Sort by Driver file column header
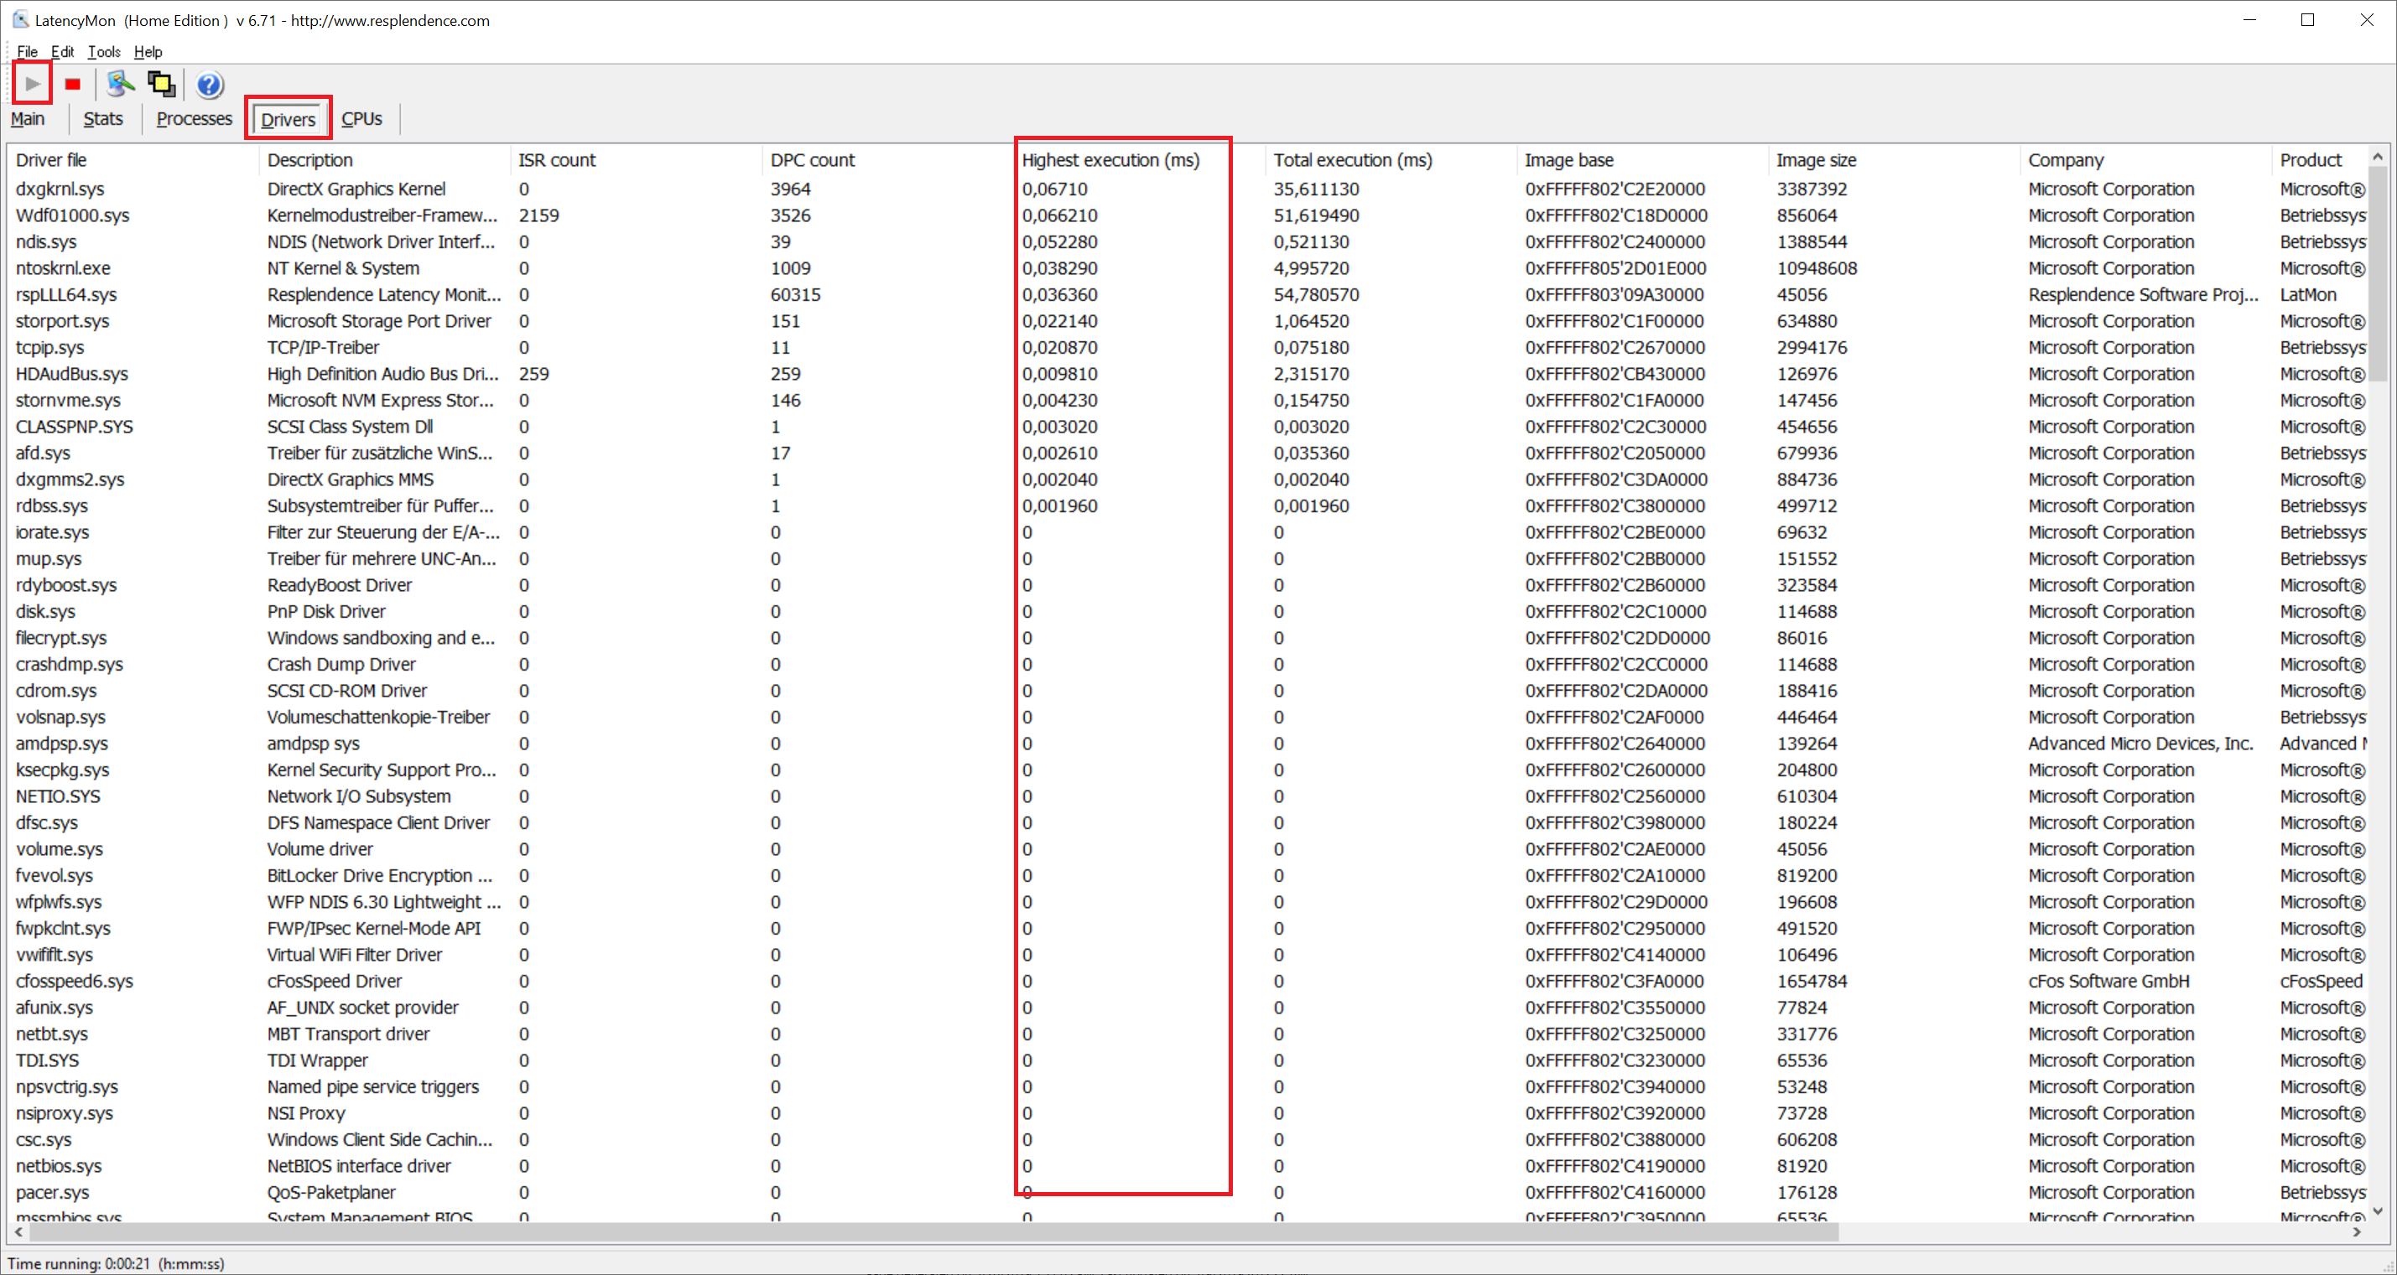This screenshot has height=1275, width=2397. tap(51, 160)
